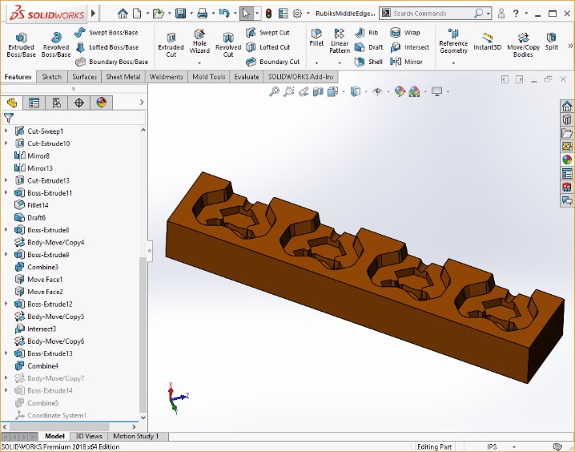Open Appearances task pane color ball
575x452 pixels.
coord(566,159)
